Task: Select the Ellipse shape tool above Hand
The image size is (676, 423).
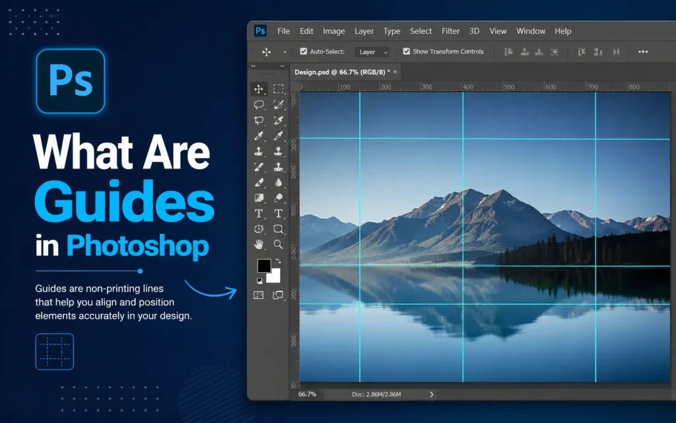Action: 259,229
